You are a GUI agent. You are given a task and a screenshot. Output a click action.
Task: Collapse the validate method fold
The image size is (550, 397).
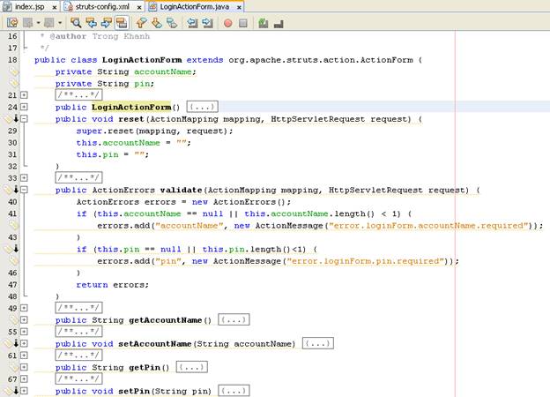24,190
